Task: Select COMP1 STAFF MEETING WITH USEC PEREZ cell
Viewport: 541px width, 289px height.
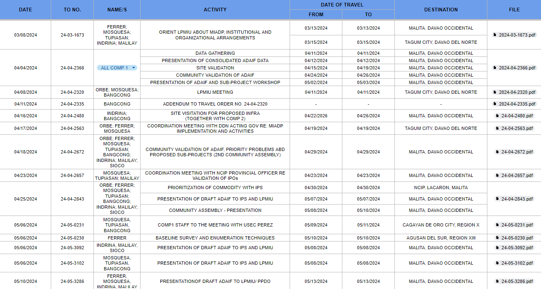Action: [x=215, y=225]
